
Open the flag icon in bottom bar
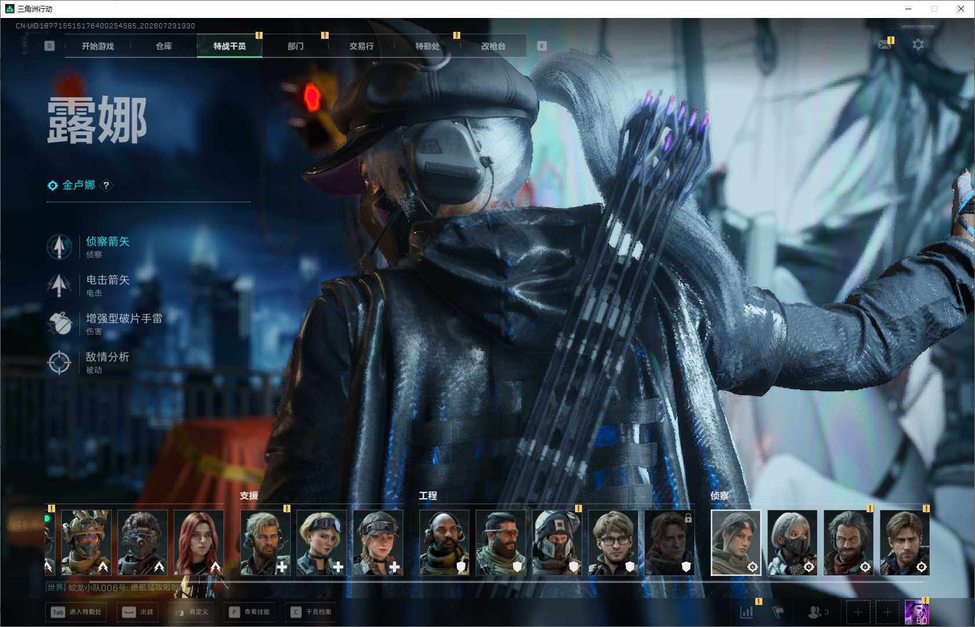point(778,612)
